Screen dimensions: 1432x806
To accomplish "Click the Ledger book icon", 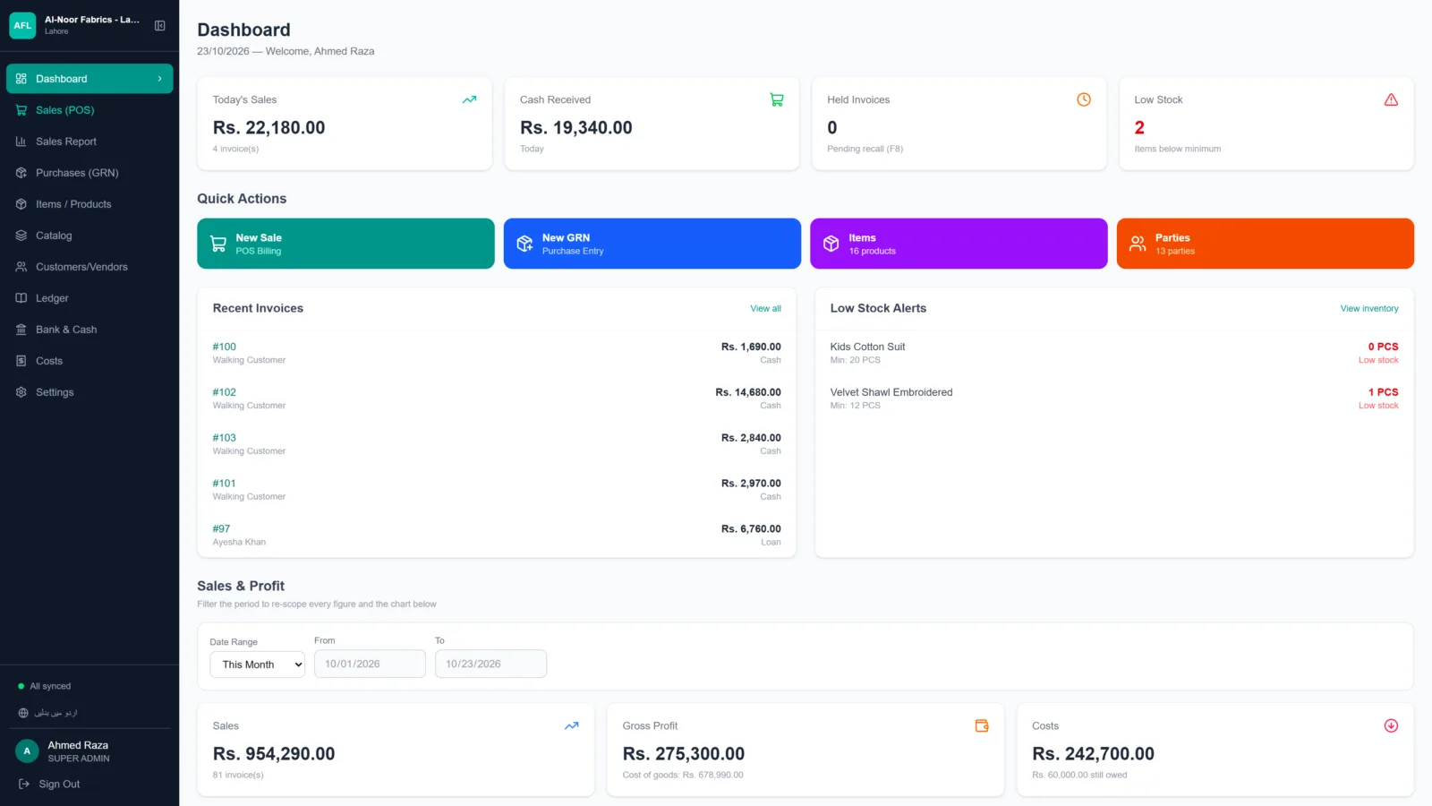I will pos(21,298).
